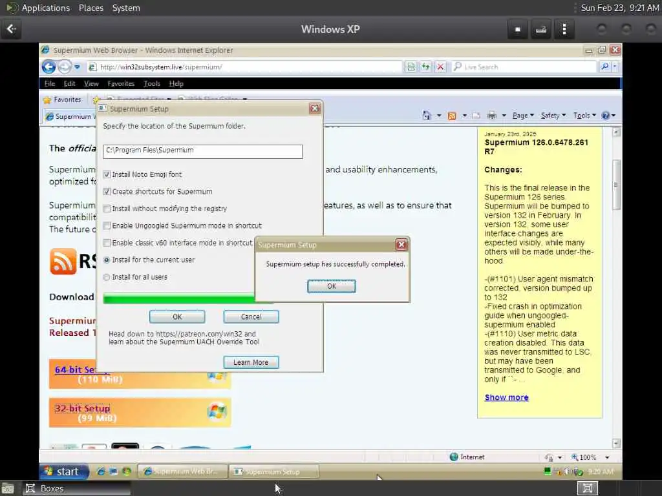
Task: Open the Favorites star button
Action: 63,99
